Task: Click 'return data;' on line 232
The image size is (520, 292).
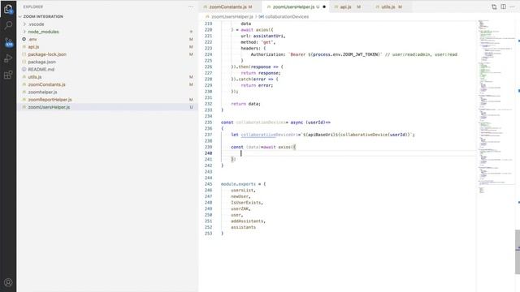Action: pos(245,104)
